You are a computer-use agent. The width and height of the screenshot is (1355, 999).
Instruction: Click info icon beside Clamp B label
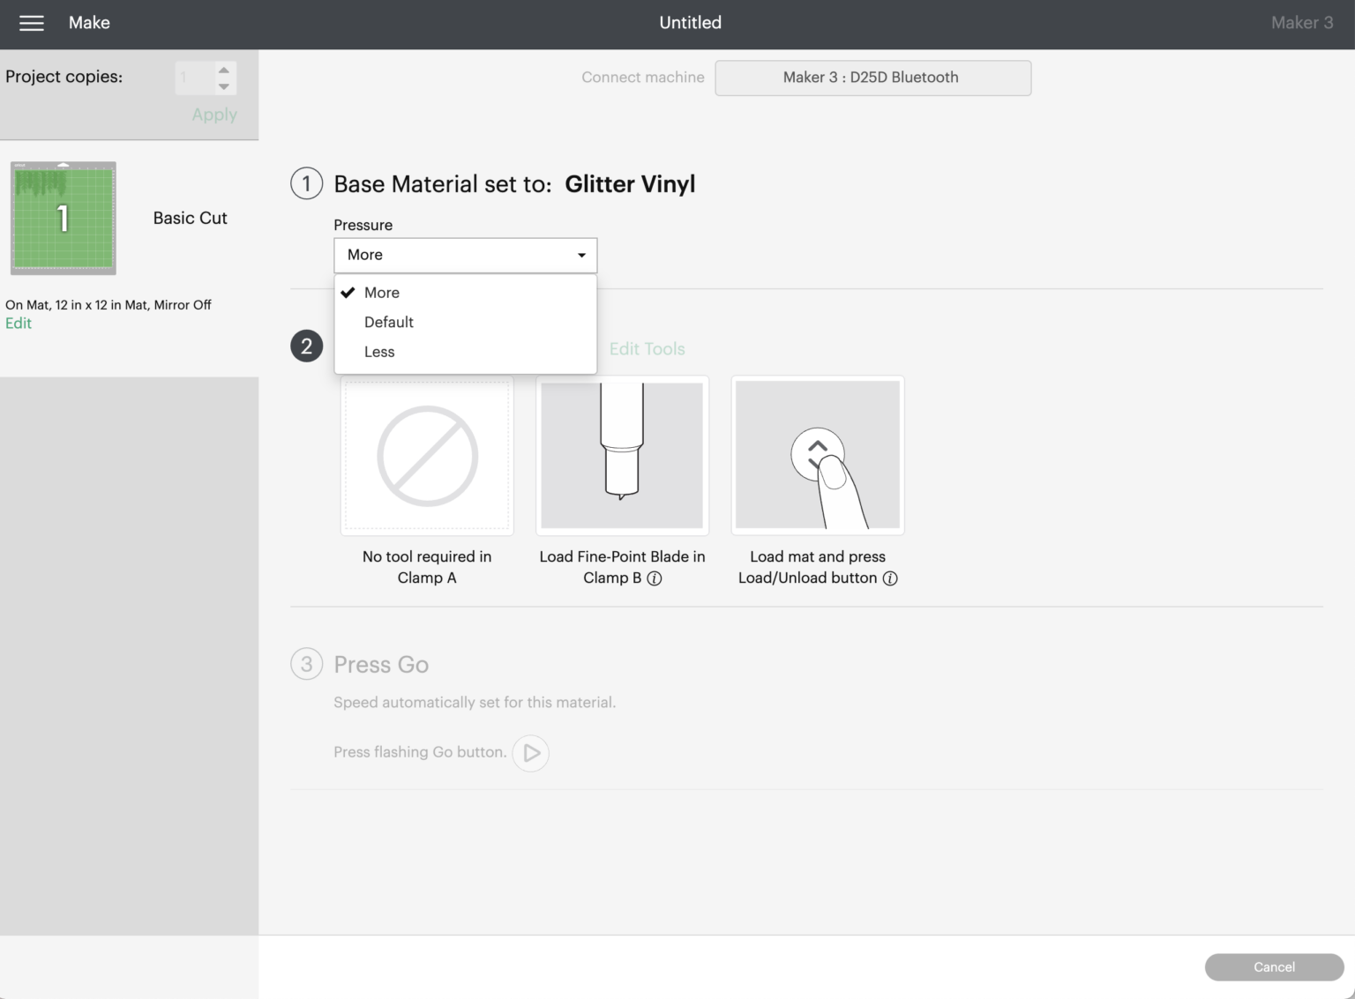click(655, 578)
